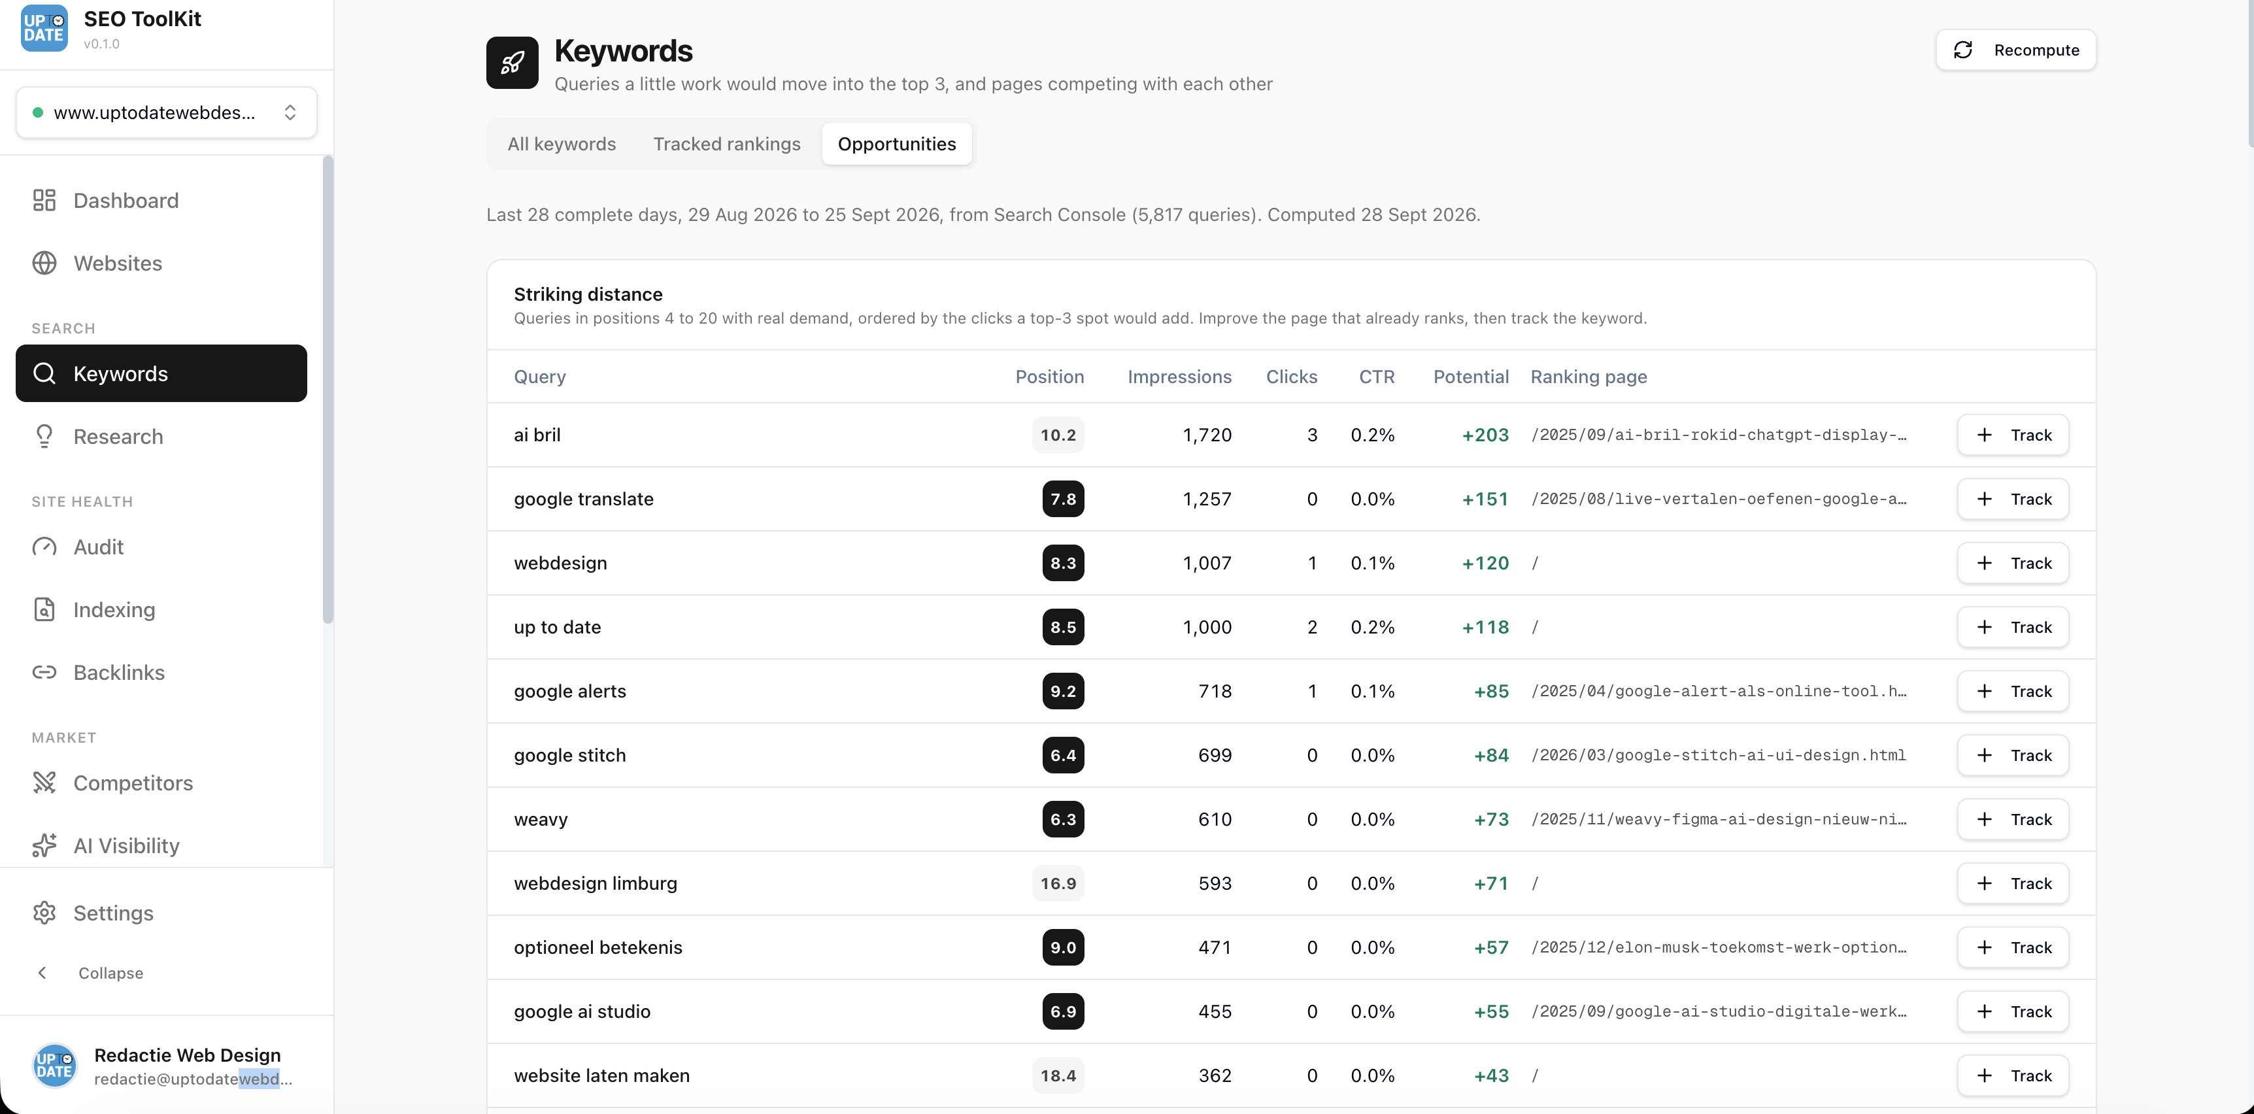
Task: Track the website laten maken keyword
Action: [2013, 1075]
